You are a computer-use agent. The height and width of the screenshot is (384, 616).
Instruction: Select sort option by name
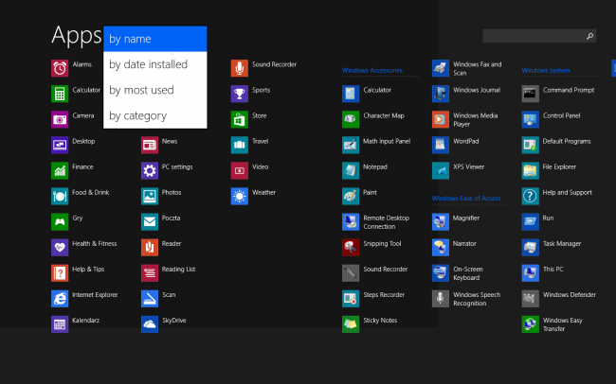pyautogui.click(x=155, y=39)
